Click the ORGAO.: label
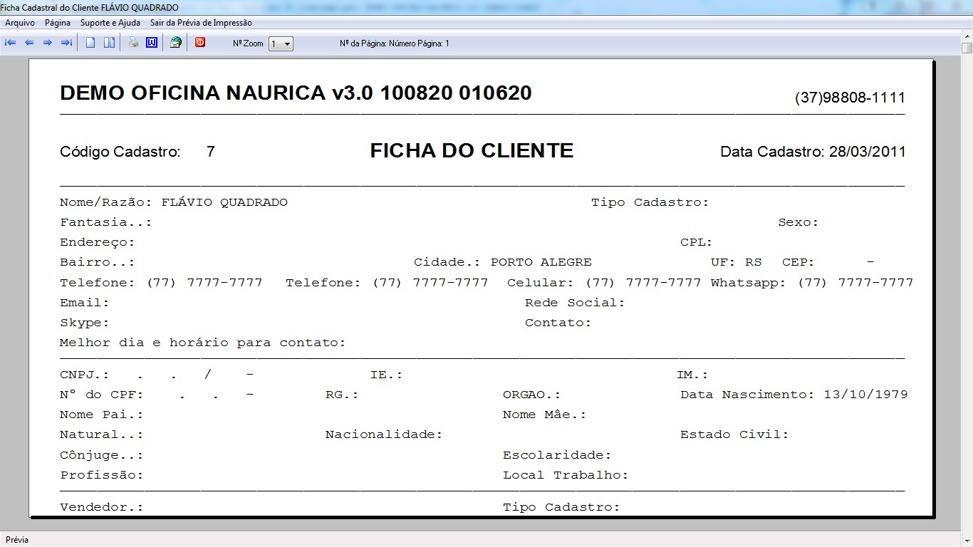Image resolution: width=973 pixels, height=547 pixels. [x=532, y=395]
